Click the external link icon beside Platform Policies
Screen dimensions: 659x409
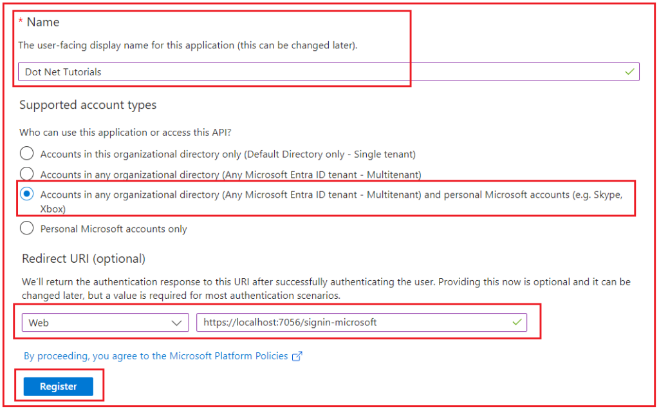(x=297, y=356)
